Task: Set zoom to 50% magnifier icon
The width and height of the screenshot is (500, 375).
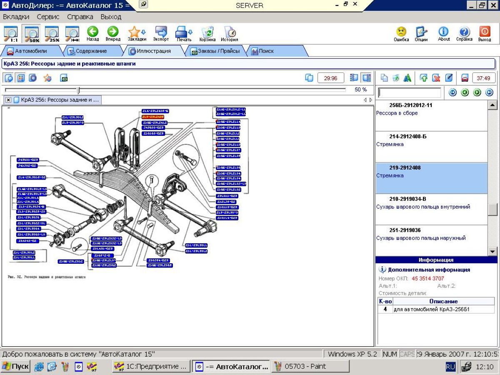Action: click(x=31, y=34)
